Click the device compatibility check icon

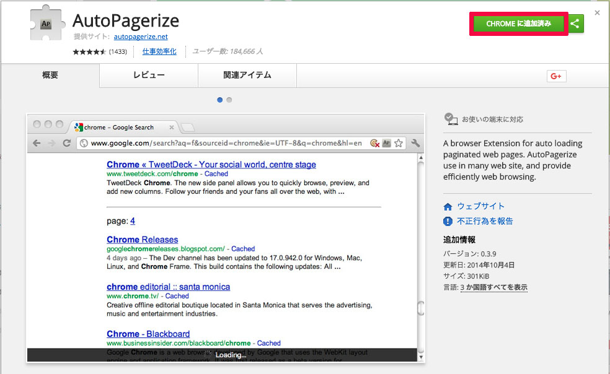[x=451, y=118]
